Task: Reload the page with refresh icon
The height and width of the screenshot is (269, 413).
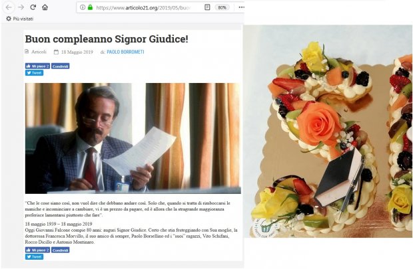Action: (x=33, y=7)
